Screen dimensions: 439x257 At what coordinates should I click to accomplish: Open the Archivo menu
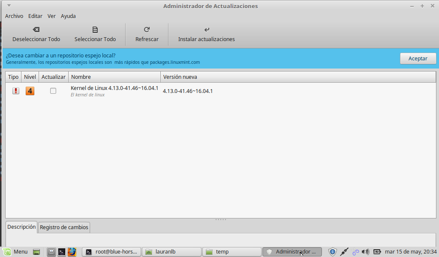coord(14,16)
